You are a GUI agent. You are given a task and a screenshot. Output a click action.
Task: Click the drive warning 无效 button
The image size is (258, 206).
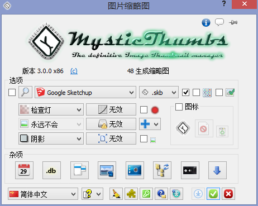111,124
